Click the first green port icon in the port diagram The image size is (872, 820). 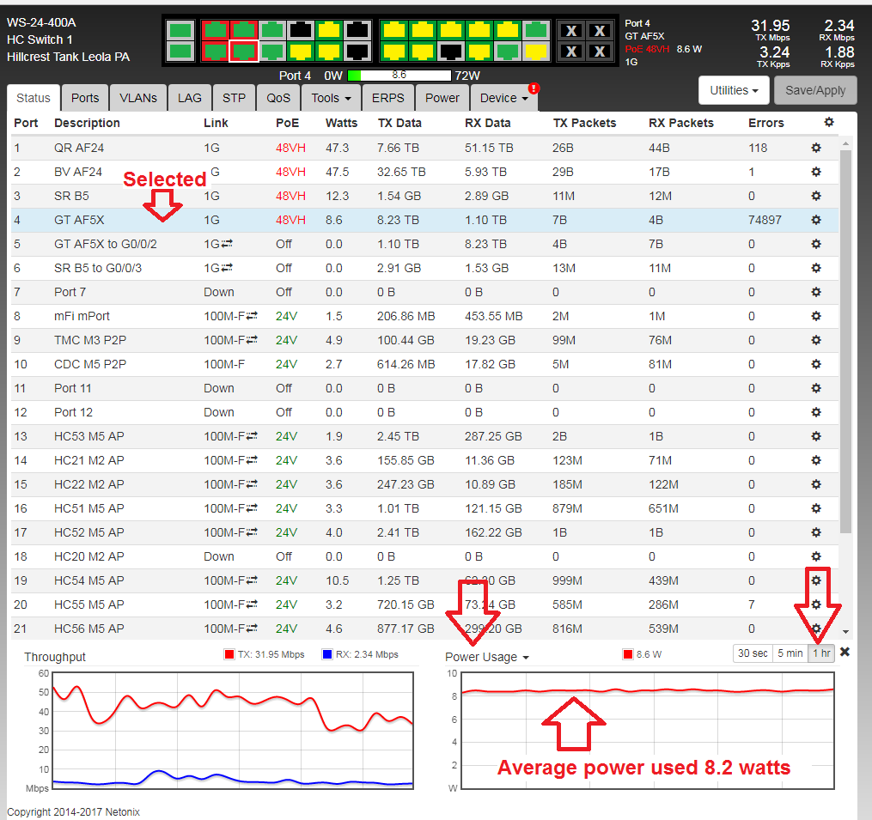[180, 30]
